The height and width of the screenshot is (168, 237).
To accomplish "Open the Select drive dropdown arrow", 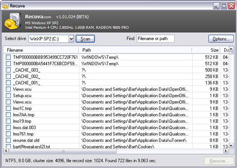I will pos(71,39).
